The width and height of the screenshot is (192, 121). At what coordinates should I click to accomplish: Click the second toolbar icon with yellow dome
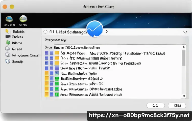click(23, 19)
